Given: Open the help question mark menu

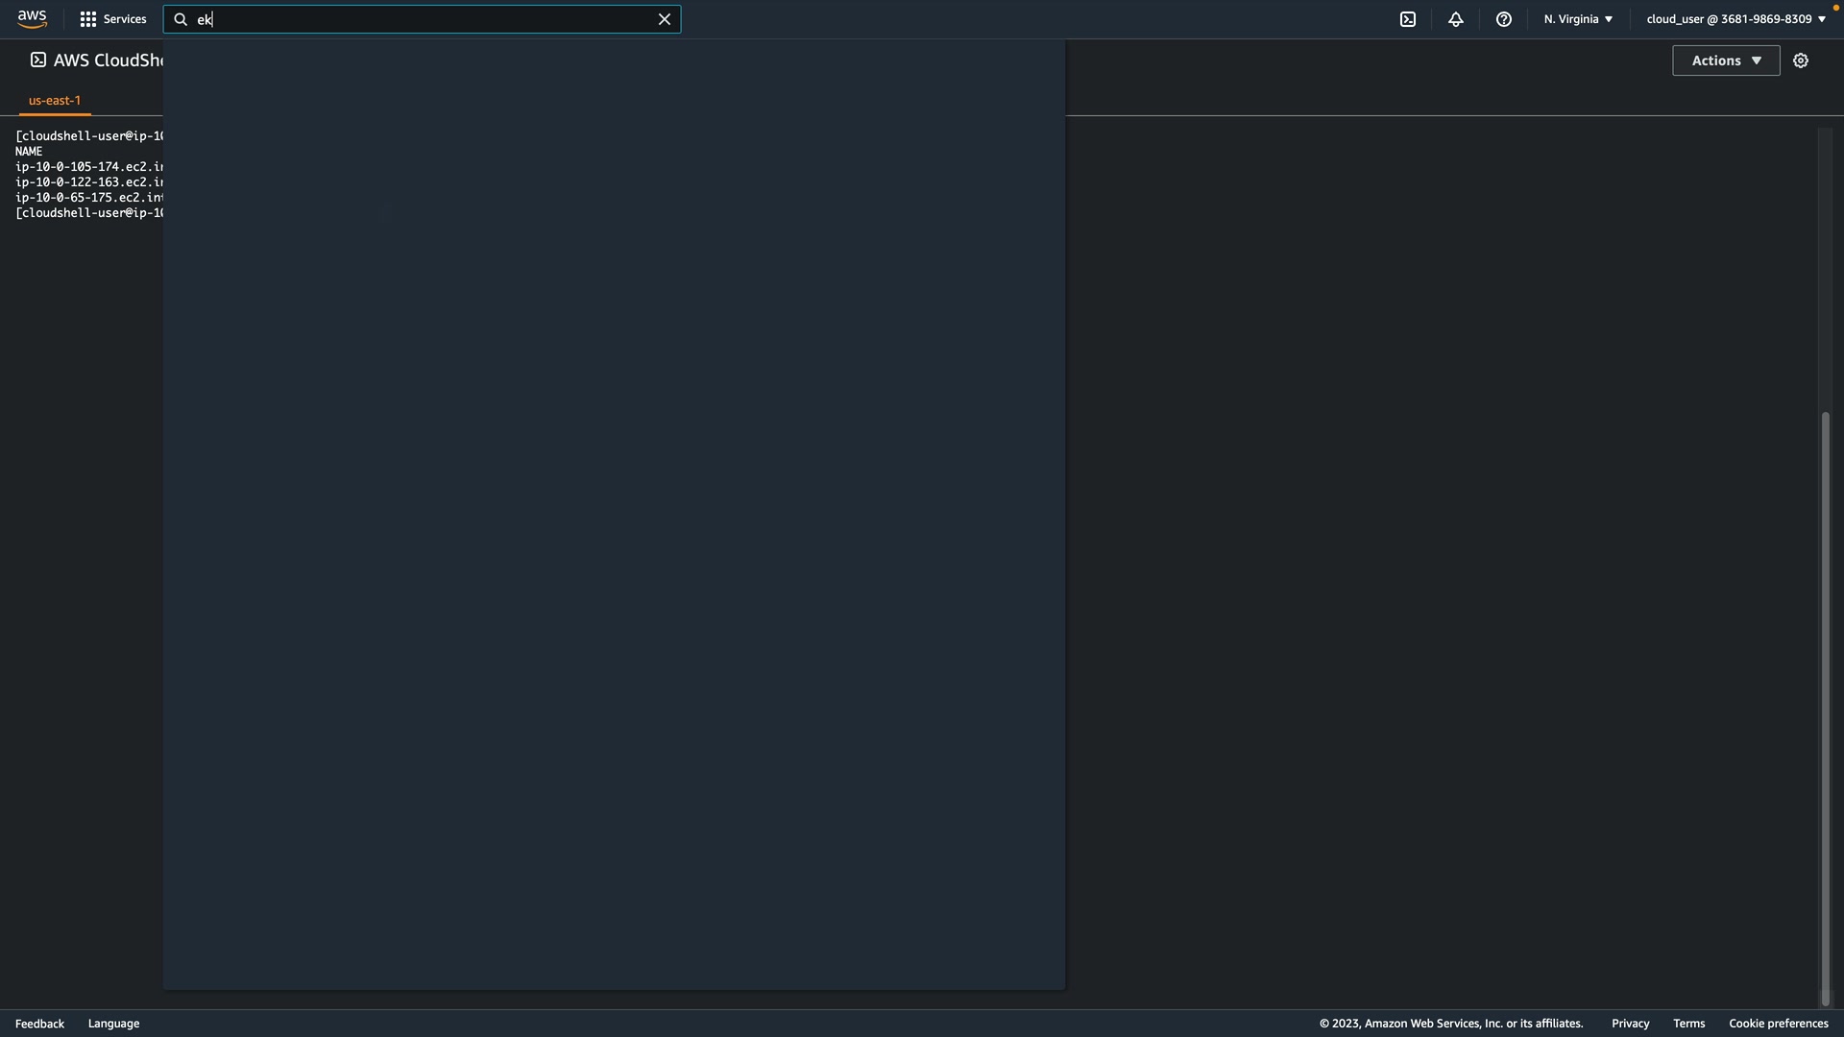Looking at the screenshot, I should pyautogui.click(x=1503, y=19).
